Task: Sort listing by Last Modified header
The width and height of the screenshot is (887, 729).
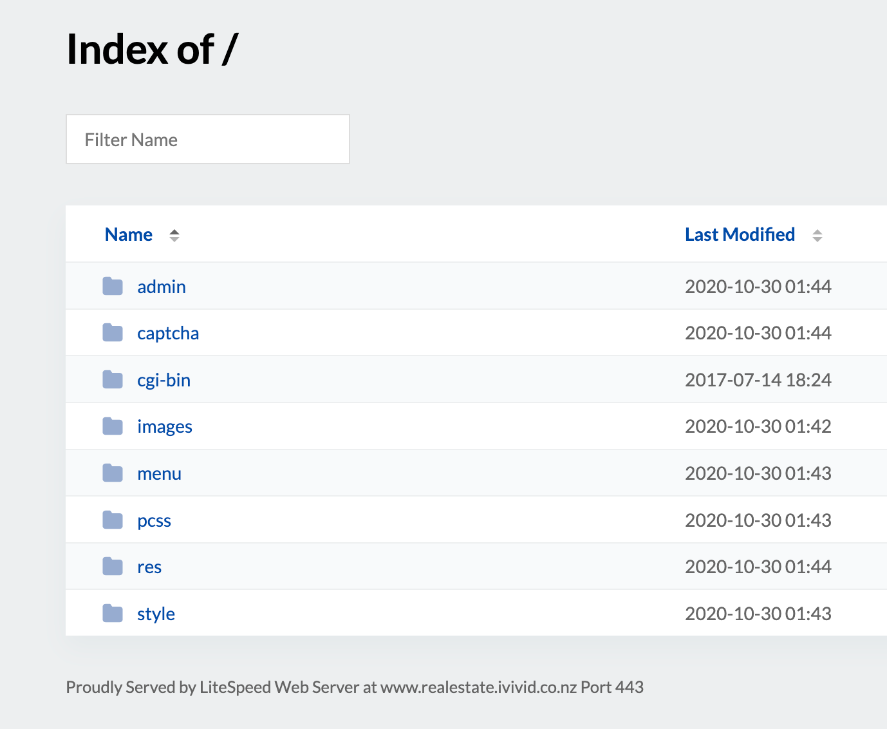Action: coord(740,235)
